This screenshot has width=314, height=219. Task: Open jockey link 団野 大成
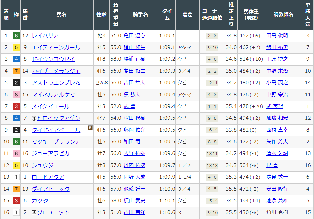pyautogui.click(x=134, y=177)
